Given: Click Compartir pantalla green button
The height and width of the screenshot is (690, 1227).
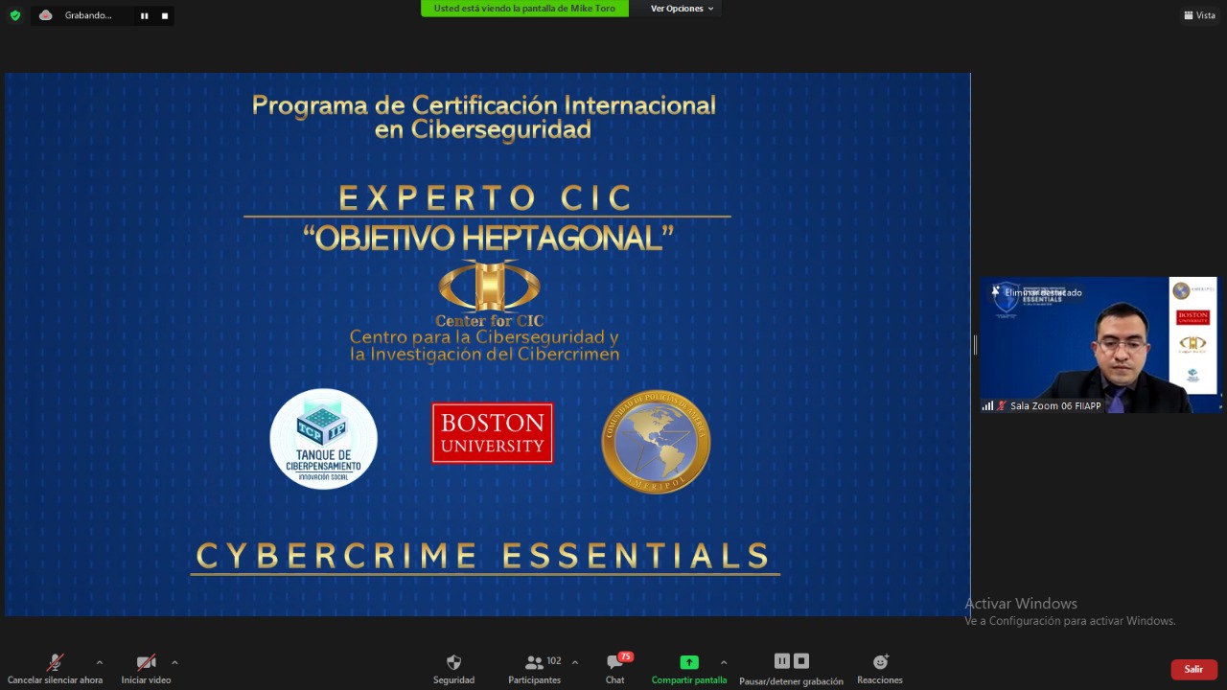Looking at the screenshot, I should pos(689,669).
